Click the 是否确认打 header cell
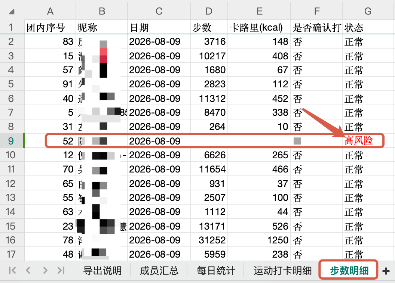Screen dimensions: 395x283 click(x=317, y=27)
